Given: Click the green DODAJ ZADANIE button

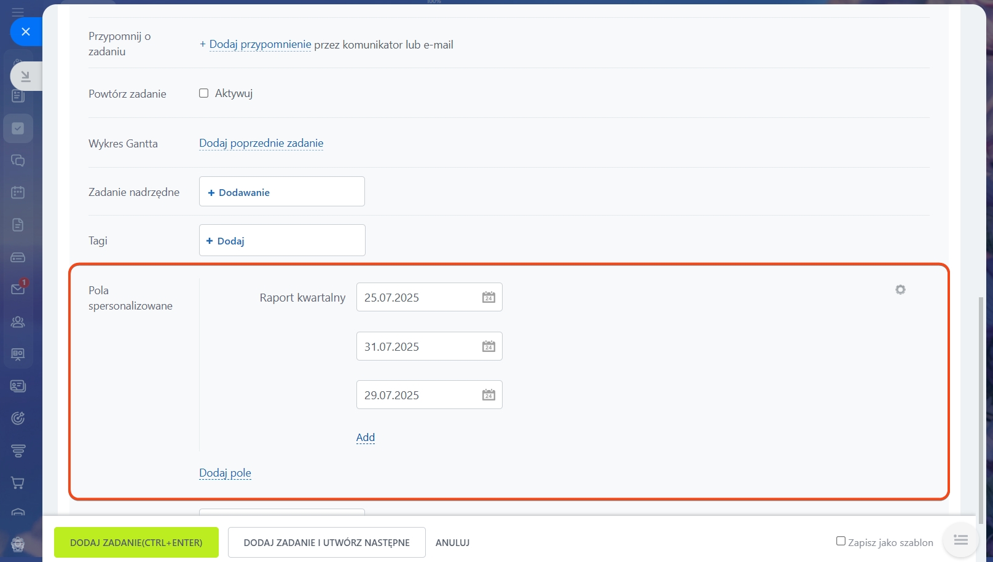Looking at the screenshot, I should point(136,542).
